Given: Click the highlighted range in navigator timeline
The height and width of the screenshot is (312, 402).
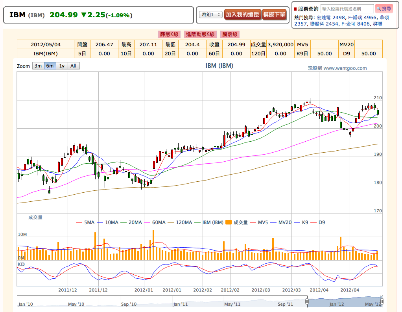Looking at the screenshot, I should (344, 302).
